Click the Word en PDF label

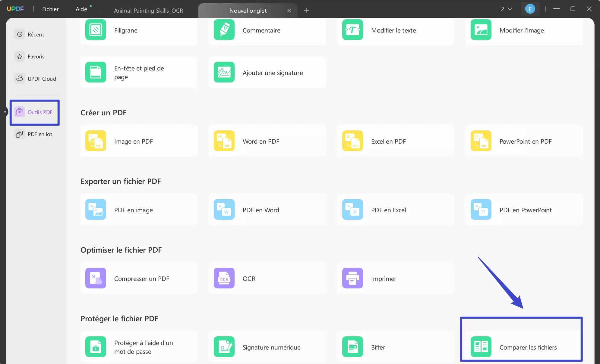[261, 141]
